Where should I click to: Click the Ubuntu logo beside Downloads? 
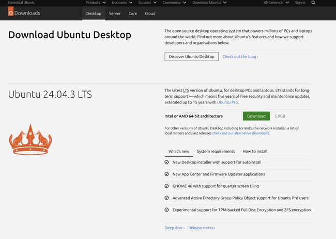coord(11,13)
